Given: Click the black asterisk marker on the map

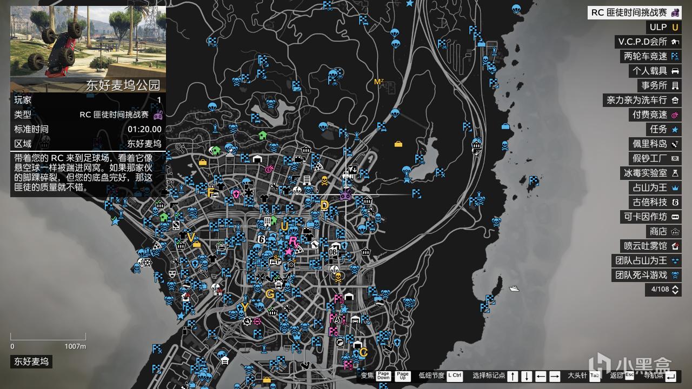Looking at the screenshot, I should (248, 192).
